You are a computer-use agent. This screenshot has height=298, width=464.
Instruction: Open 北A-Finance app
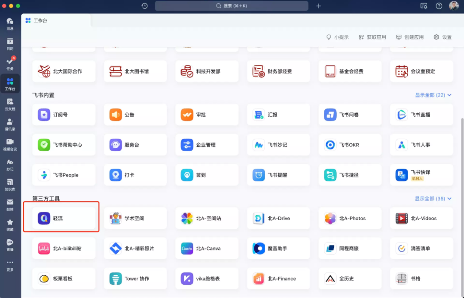278,279
